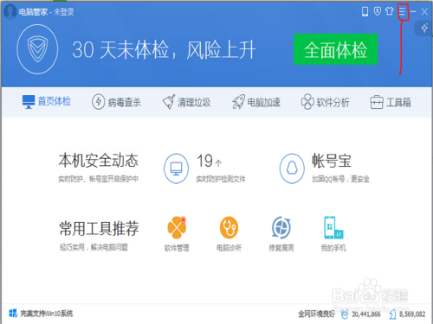Click the user avatar in title bar

tap(10, 11)
